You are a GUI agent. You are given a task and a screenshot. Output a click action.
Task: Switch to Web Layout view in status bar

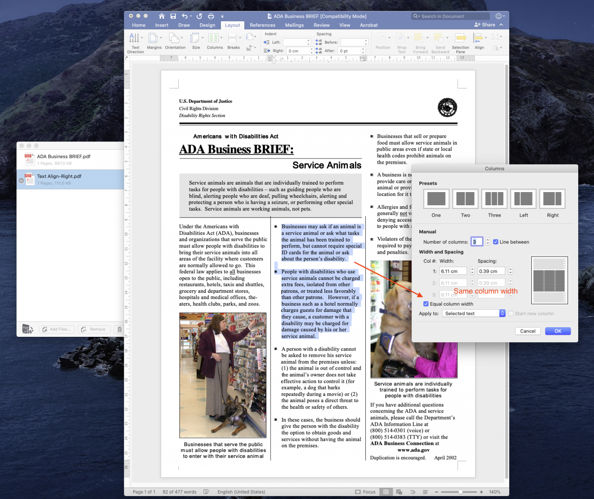(x=399, y=492)
